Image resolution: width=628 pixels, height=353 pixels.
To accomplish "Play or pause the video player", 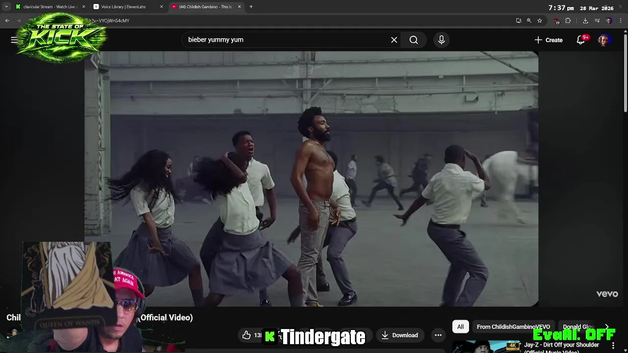I will (x=311, y=179).
